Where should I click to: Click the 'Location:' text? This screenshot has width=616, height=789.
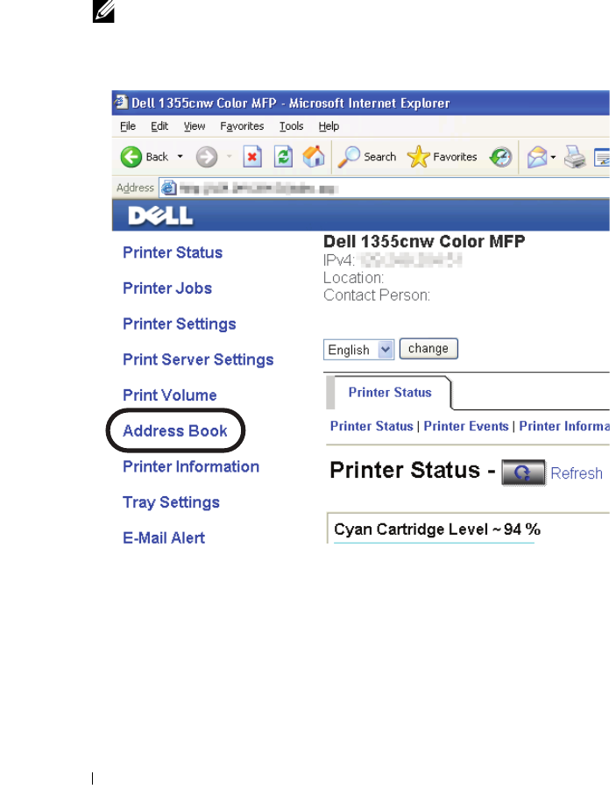point(353,278)
